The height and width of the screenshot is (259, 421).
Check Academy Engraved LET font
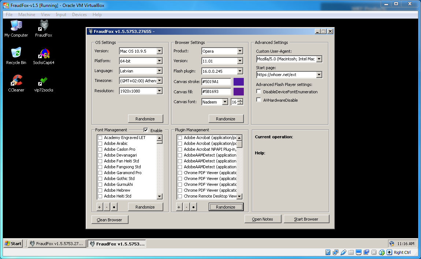[100, 138]
